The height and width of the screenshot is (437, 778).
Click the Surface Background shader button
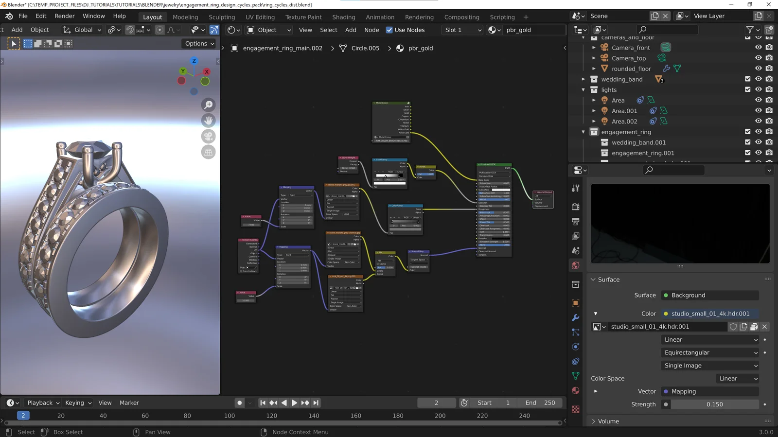point(710,296)
